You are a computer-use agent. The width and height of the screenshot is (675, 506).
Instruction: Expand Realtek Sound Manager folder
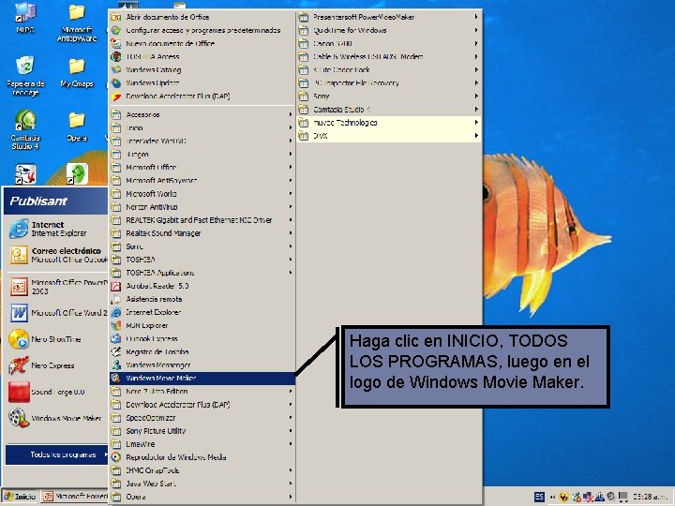click(x=202, y=233)
